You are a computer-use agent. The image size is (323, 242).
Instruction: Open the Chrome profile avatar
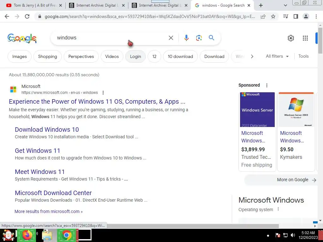click(306, 16)
